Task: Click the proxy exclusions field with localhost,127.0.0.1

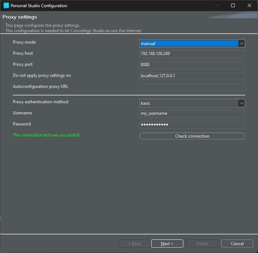Action: click(192, 76)
